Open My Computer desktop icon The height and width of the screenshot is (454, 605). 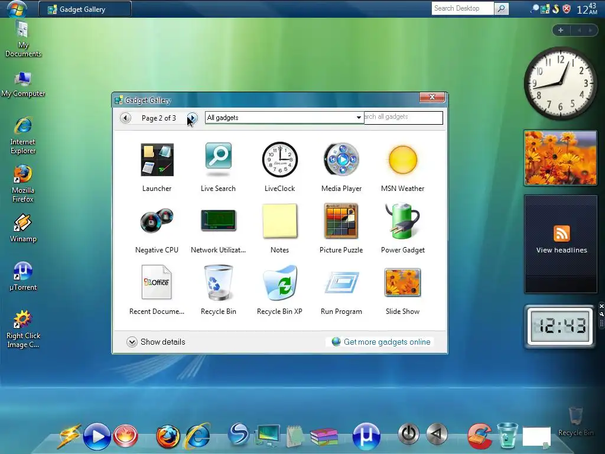coord(23,84)
